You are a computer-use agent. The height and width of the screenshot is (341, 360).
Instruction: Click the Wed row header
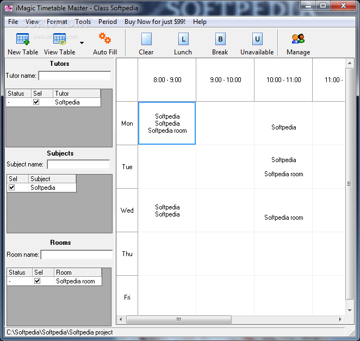click(127, 210)
